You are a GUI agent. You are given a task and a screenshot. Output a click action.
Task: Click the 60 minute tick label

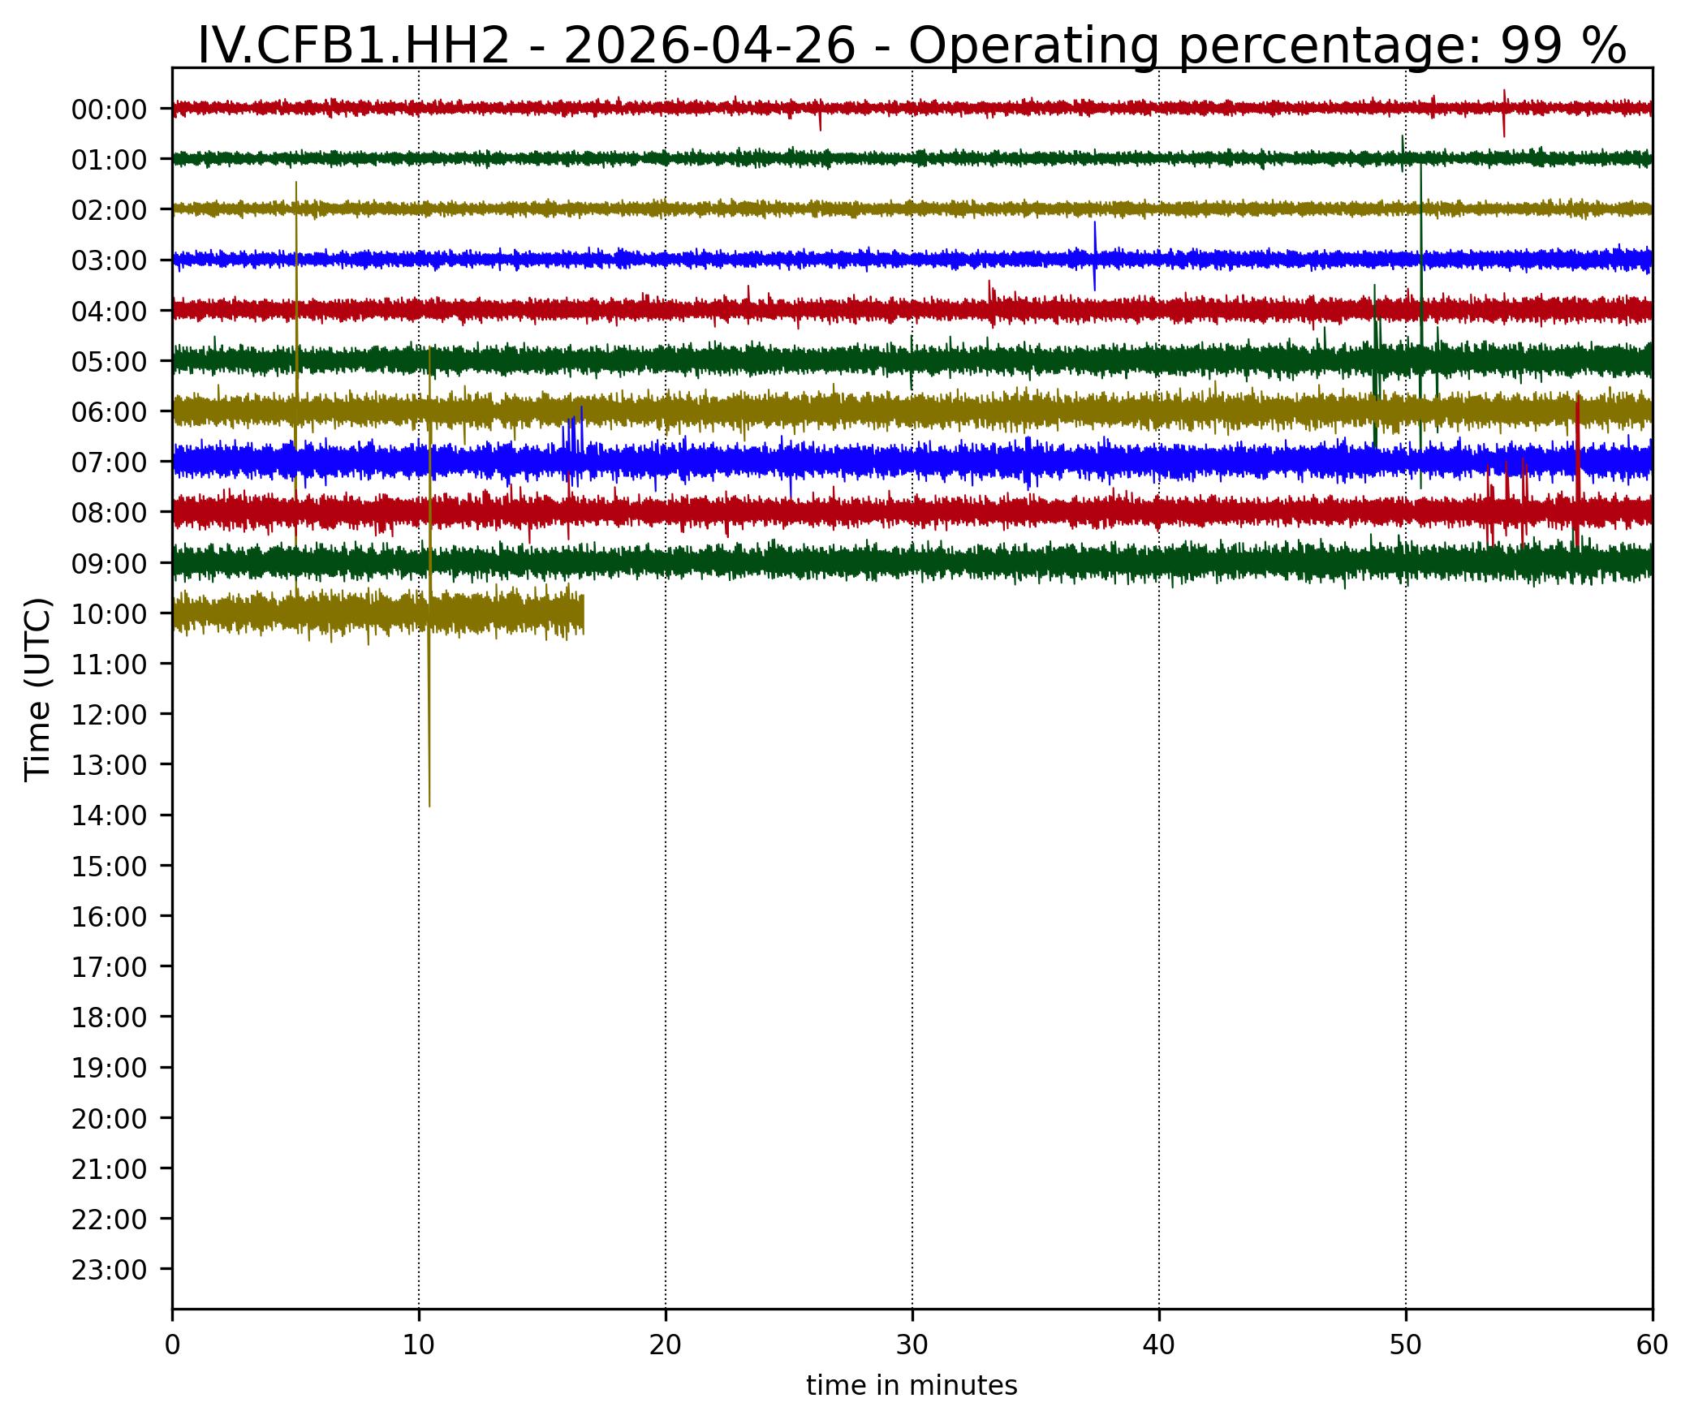(1652, 1346)
